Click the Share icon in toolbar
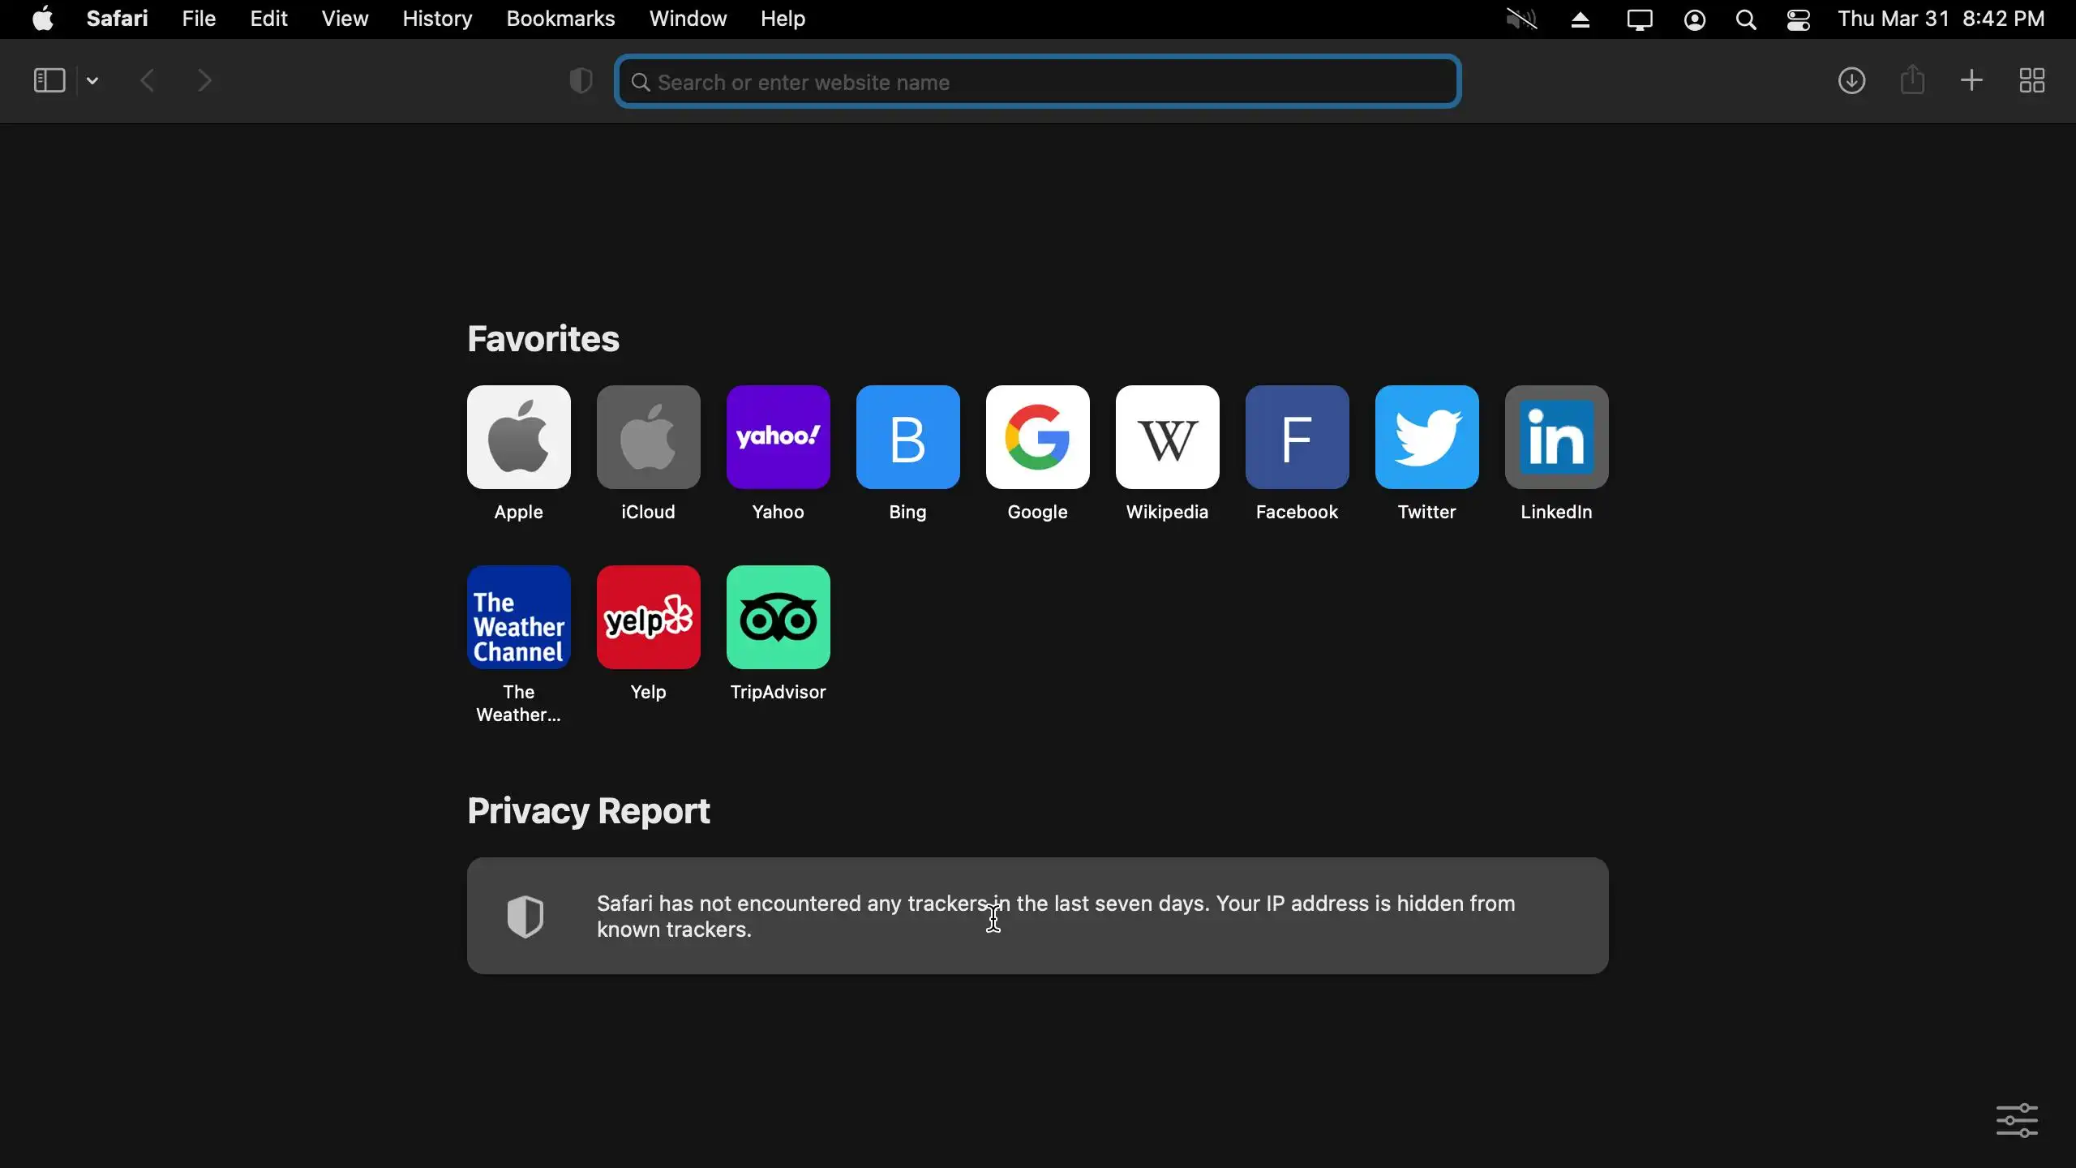This screenshot has height=1168, width=2076. tap(1913, 80)
